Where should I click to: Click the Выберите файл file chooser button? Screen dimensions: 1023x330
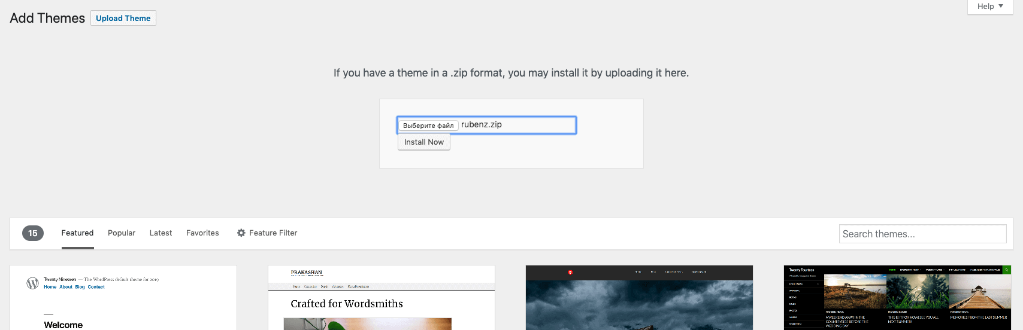pos(428,126)
